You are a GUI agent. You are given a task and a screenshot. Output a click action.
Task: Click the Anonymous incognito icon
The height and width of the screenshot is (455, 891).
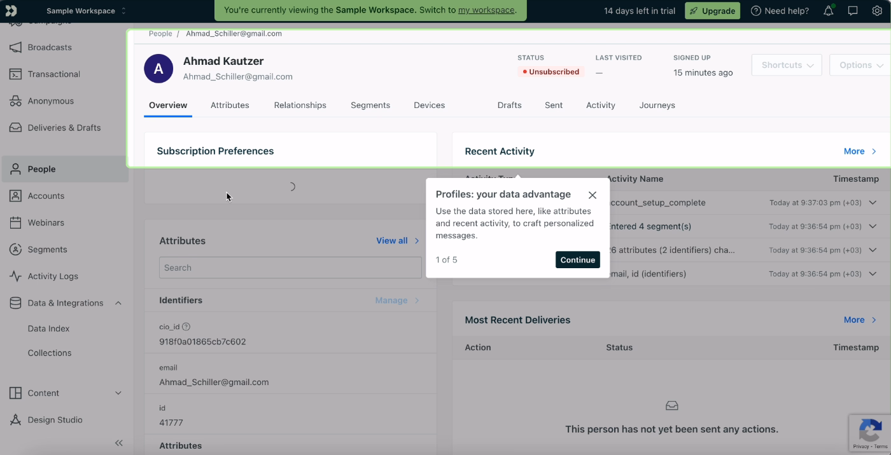point(16,101)
